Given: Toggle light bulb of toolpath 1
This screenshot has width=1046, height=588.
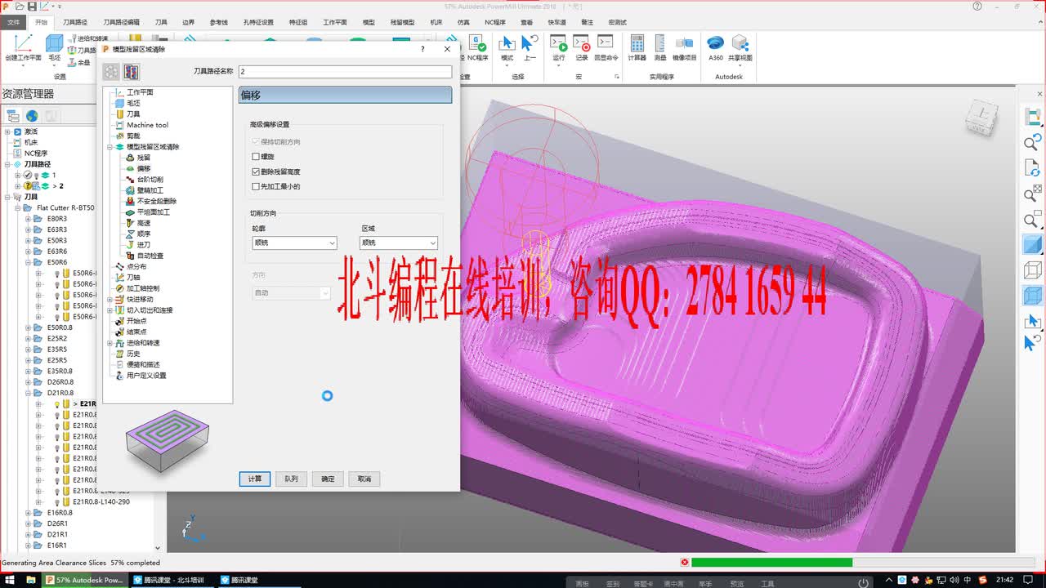Looking at the screenshot, I should 36,176.
